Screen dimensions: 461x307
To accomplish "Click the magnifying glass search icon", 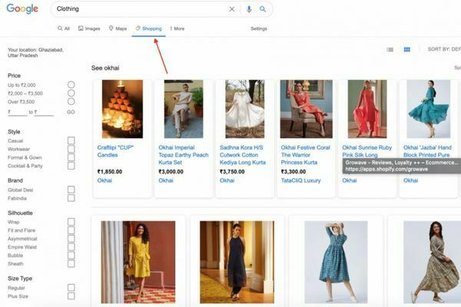I will click(x=263, y=9).
